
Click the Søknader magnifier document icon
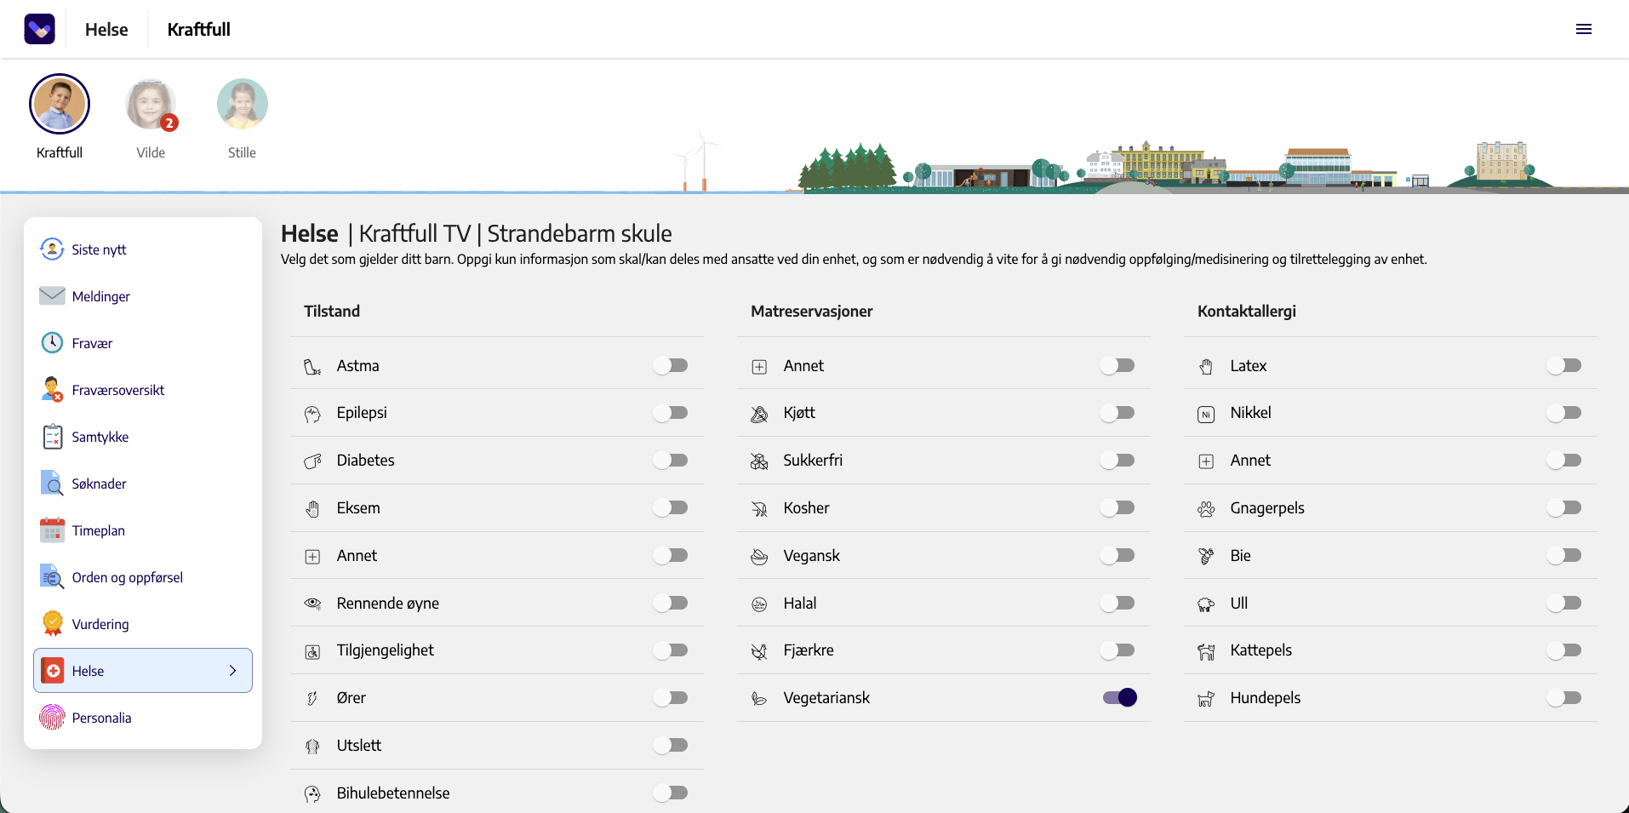pos(52,483)
